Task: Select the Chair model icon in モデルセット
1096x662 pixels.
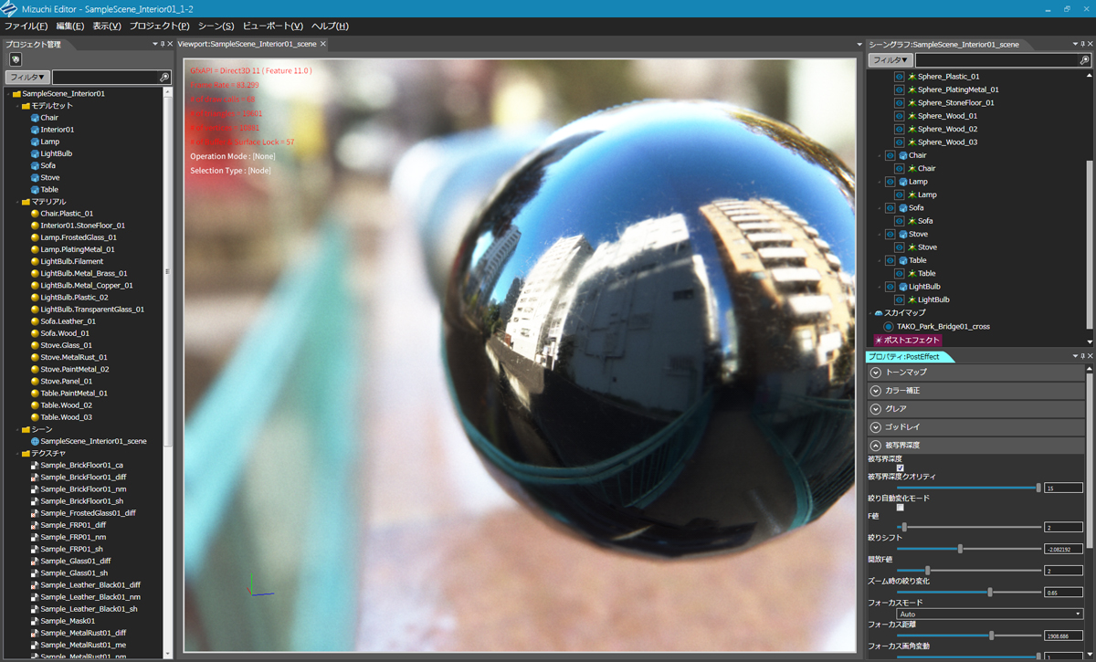Action: (x=35, y=118)
